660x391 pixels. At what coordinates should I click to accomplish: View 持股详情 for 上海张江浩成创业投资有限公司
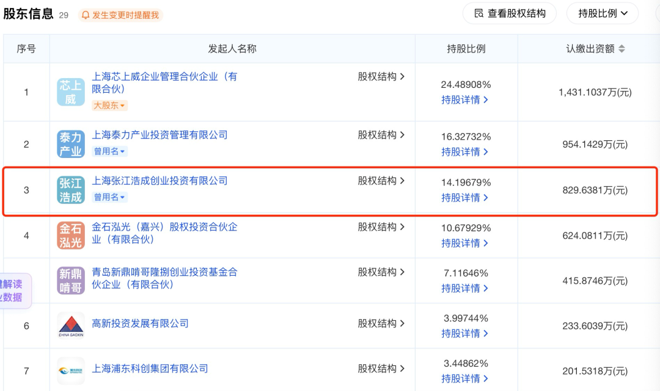(463, 198)
